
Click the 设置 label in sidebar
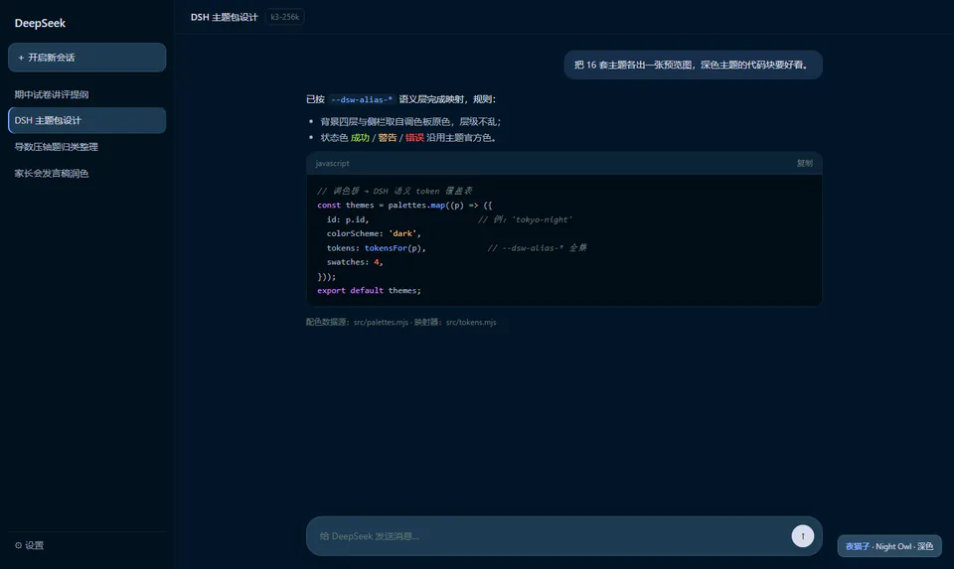[x=34, y=545]
